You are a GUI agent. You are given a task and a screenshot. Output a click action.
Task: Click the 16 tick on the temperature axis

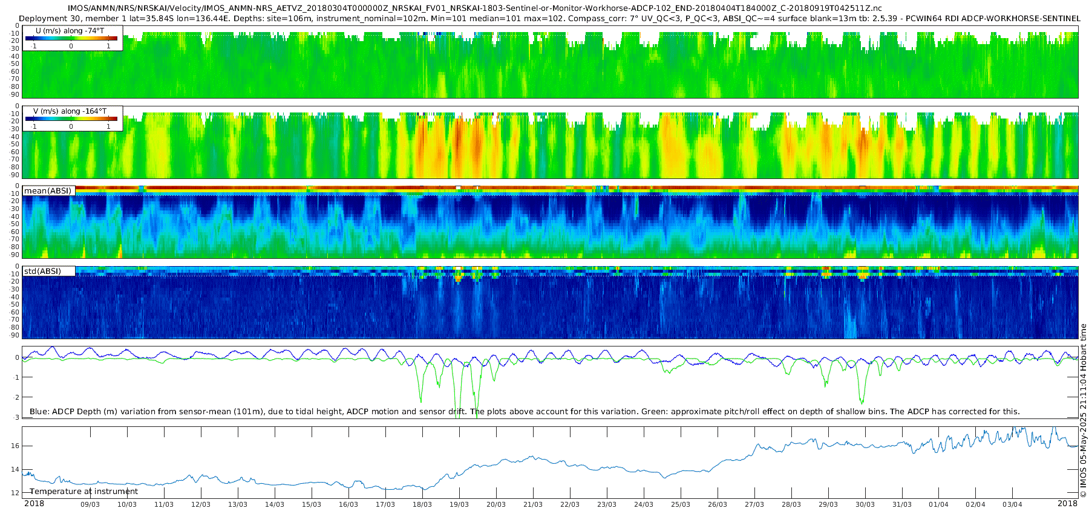tap(15, 446)
